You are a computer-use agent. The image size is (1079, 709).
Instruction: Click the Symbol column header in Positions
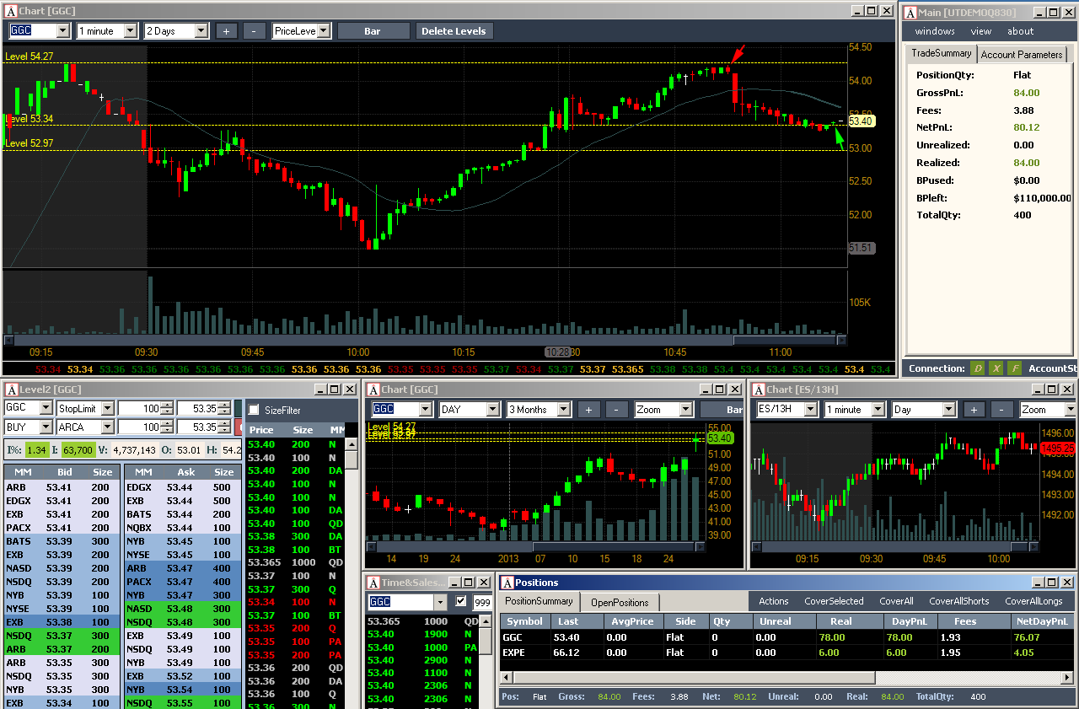(x=524, y=621)
